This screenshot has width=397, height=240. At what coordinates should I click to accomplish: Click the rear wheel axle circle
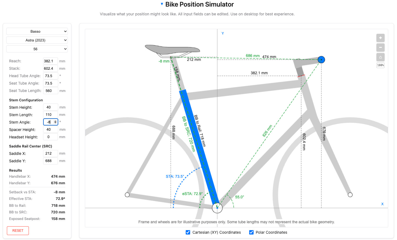point(127,195)
